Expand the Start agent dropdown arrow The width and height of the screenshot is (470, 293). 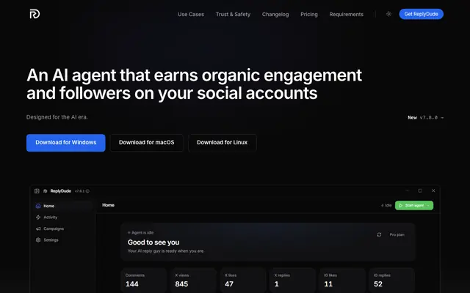[x=428, y=205]
